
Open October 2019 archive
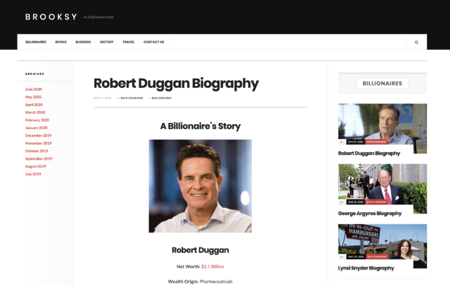click(x=36, y=151)
